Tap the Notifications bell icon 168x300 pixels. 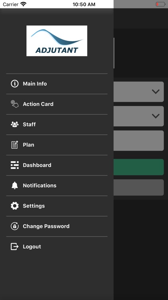click(15, 185)
